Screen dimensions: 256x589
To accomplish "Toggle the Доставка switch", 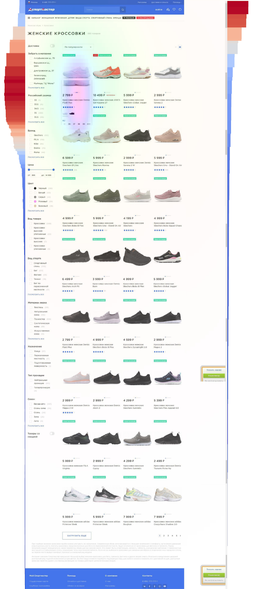I will tap(52, 46).
